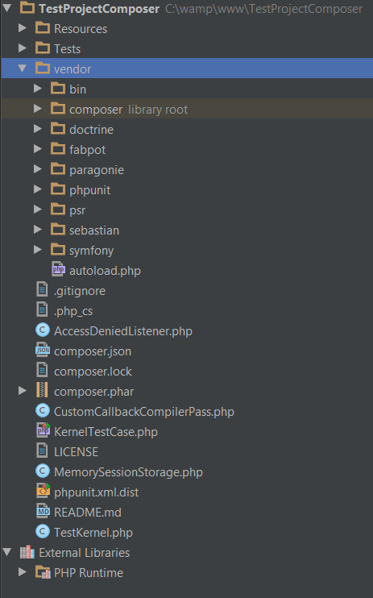Expand the psr folder arrow
The width and height of the screenshot is (373, 598).
pos(38,210)
